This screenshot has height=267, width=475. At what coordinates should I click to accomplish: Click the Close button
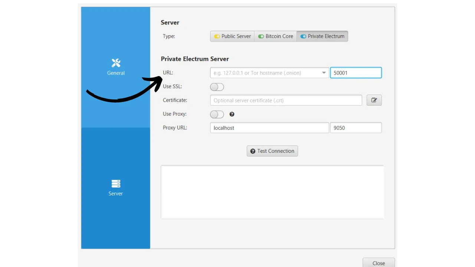point(379,263)
